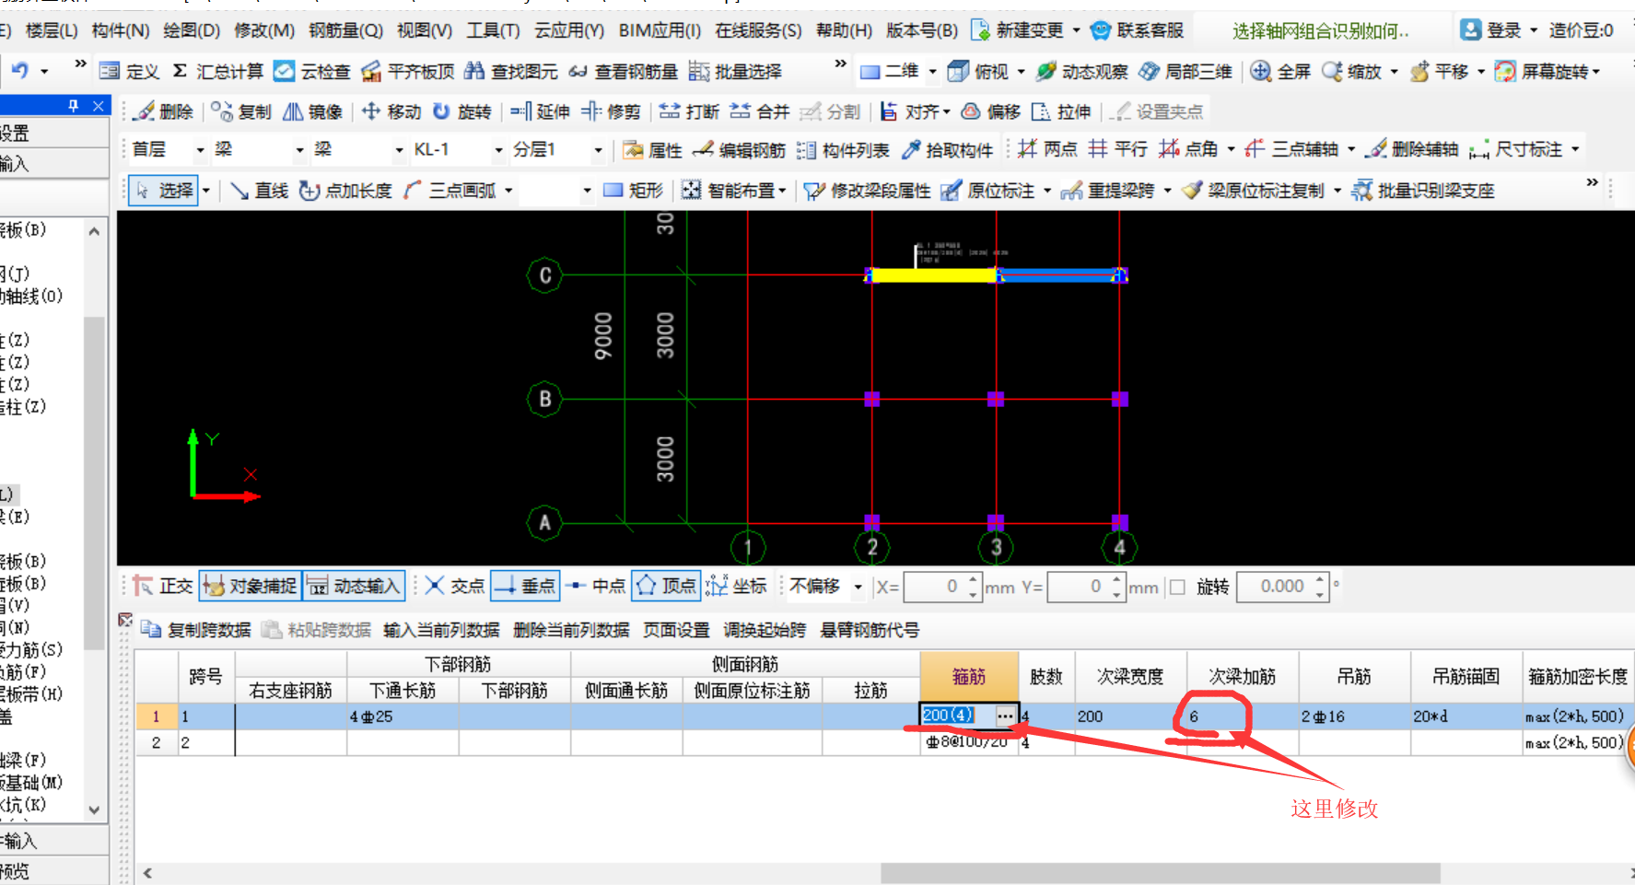
Task: Click 调换起始跨 swap start span
Action: pos(765,630)
